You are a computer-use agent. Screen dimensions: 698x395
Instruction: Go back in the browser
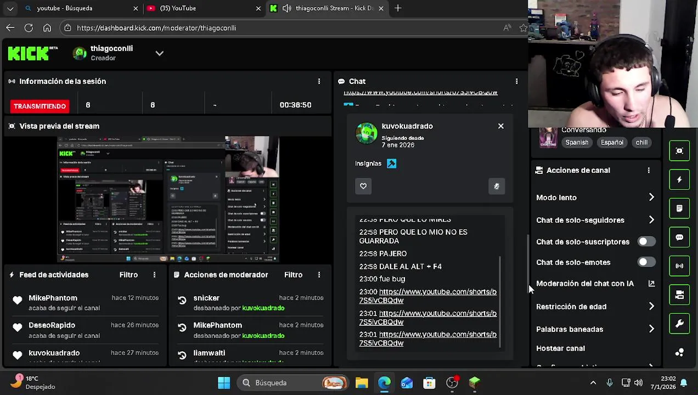click(x=10, y=27)
